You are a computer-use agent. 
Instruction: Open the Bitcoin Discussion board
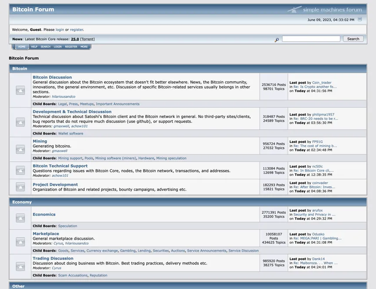(52, 77)
